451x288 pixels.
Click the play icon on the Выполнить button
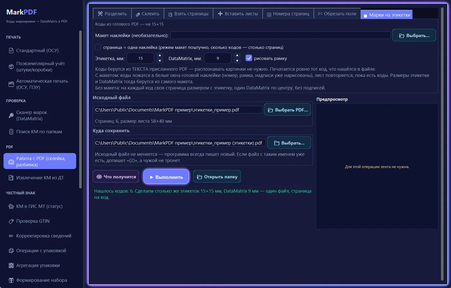[x=151, y=177]
